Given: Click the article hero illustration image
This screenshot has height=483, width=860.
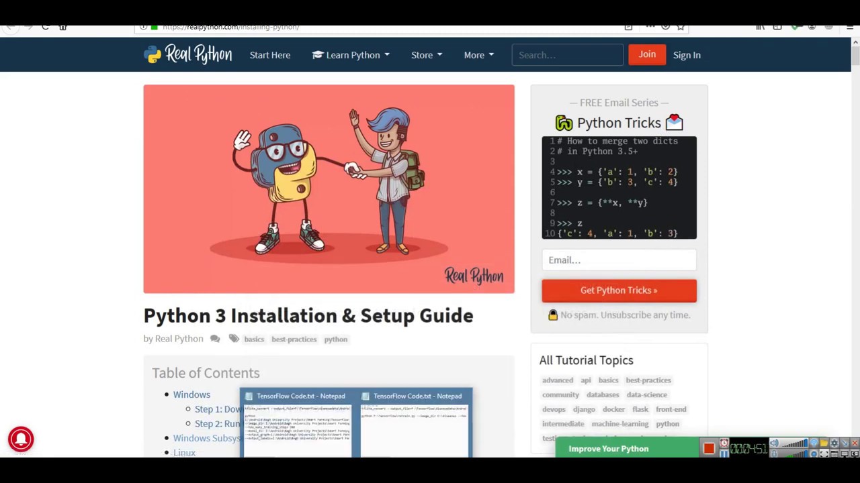Looking at the screenshot, I should pos(329,189).
